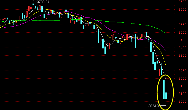The image size is (188, 110).
Task: Select the 3150 price axis label
Action: coord(182,86)
